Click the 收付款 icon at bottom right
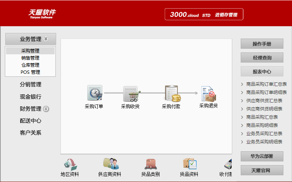Screen dimensions: 292x182 [227, 165]
